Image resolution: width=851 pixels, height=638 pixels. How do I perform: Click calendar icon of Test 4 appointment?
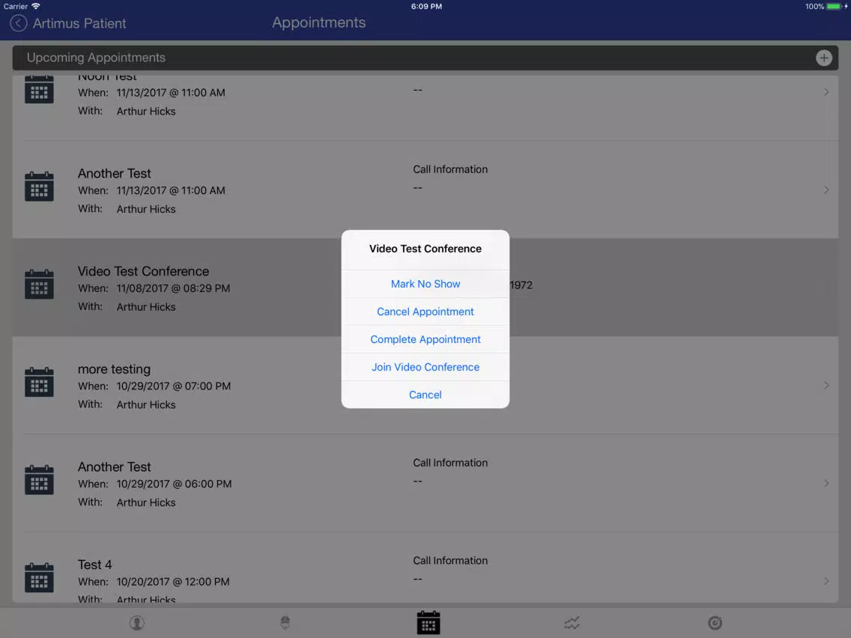(x=39, y=577)
